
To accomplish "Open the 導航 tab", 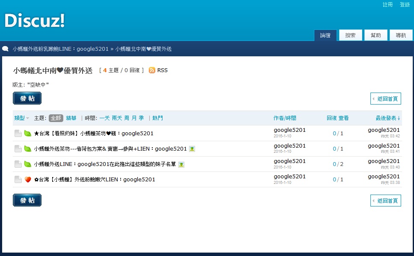I will 401,35.
